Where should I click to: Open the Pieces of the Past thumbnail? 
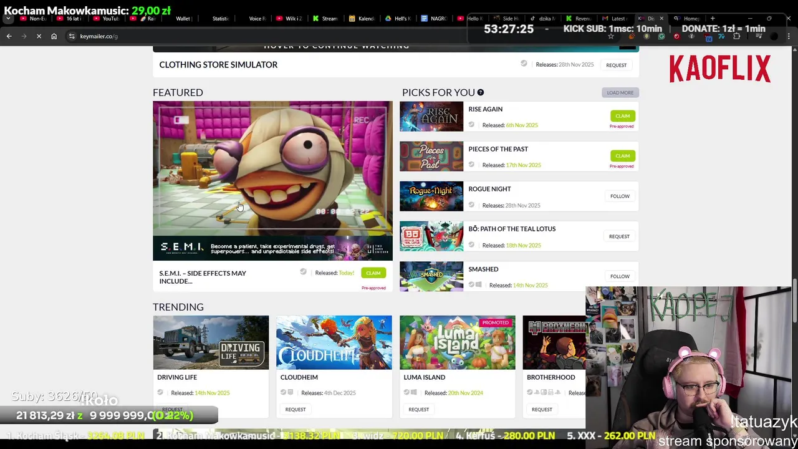[431, 157]
